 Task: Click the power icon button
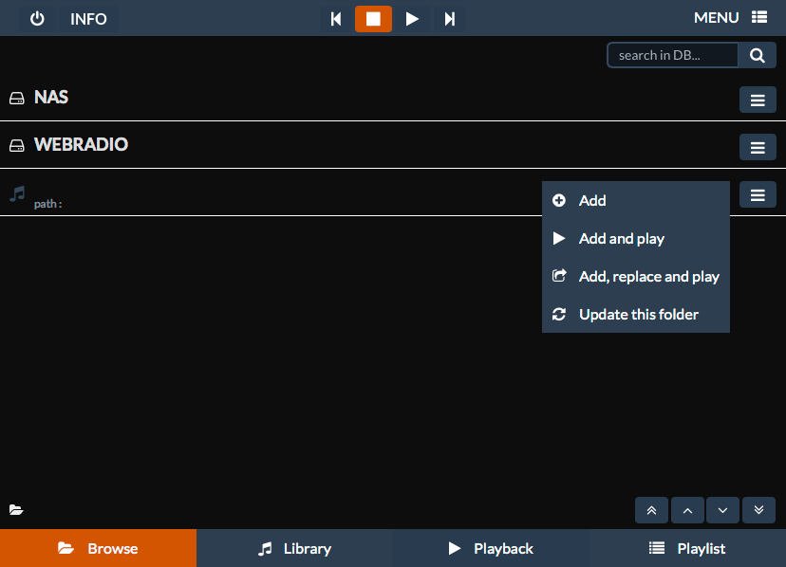click(x=37, y=19)
